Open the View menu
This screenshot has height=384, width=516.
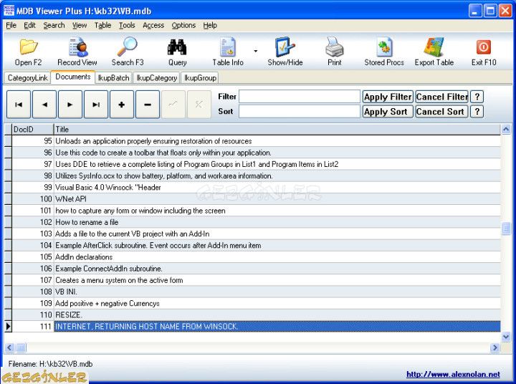[x=80, y=25]
